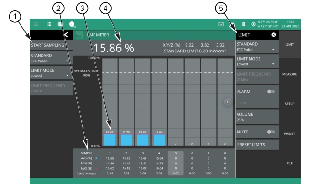Open LIMIT MODE dropdown in left panel
The height and width of the screenshot is (184, 312).
pyautogui.click(x=51, y=72)
